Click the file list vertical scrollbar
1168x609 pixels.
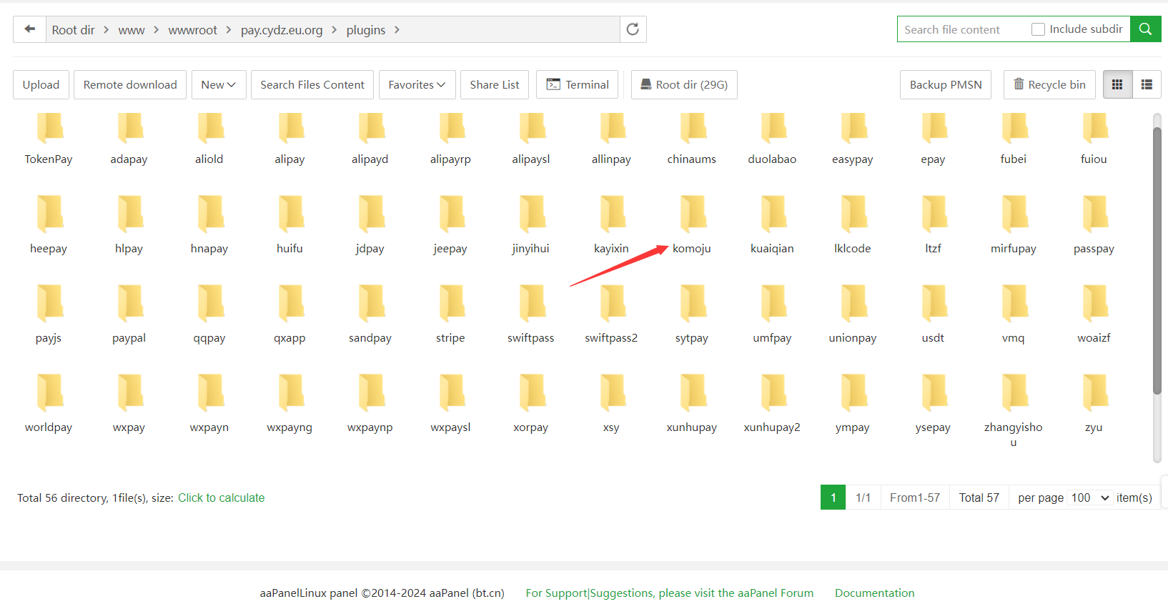[1157, 261]
